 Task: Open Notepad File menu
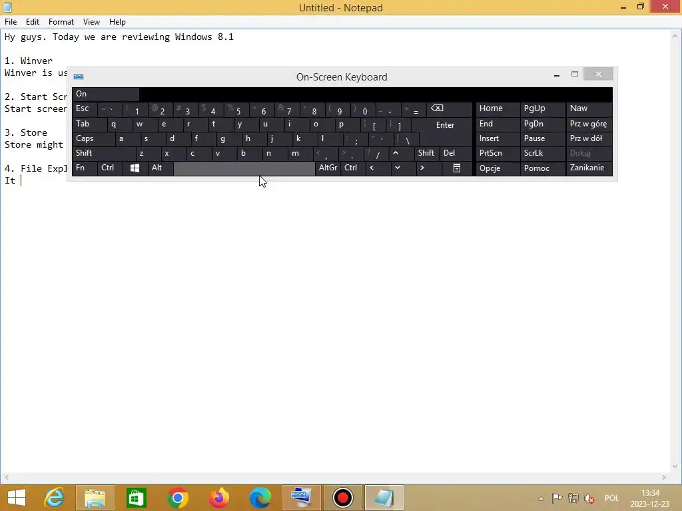(x=11, y=22)
